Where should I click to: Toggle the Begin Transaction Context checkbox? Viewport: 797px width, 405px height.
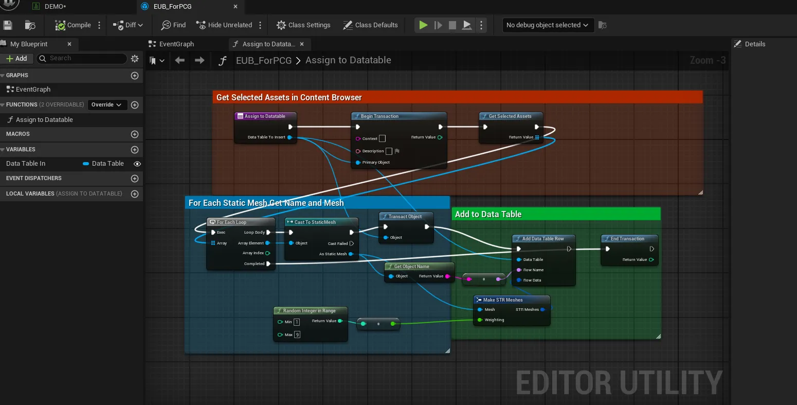(x=382, y=138)
